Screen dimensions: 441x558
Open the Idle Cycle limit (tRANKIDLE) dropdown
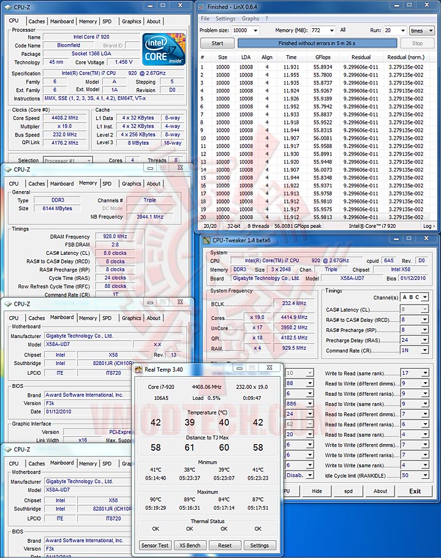pos(425,475)
